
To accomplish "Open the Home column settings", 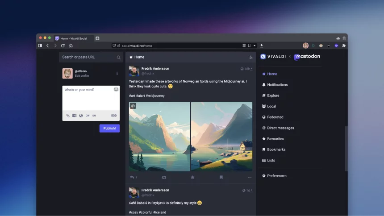I will (251, 57).
